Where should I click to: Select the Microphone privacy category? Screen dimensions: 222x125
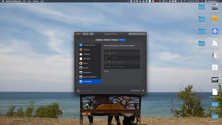89,72
